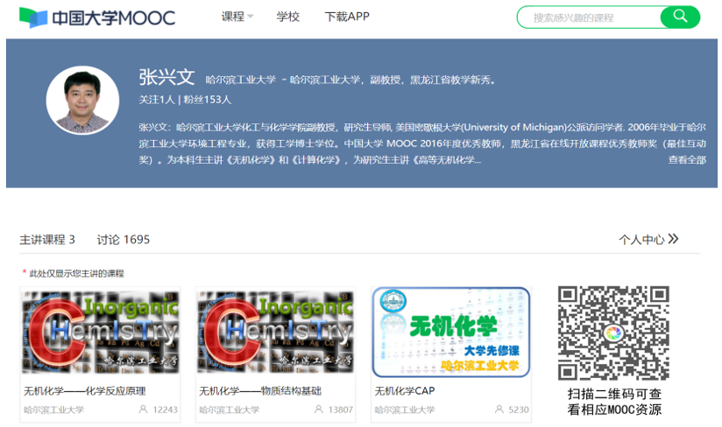Image resolution: width=722 pixels, height=427 pixels.
Task: Click the enrollment count 5230
Action: pos(519,409)
